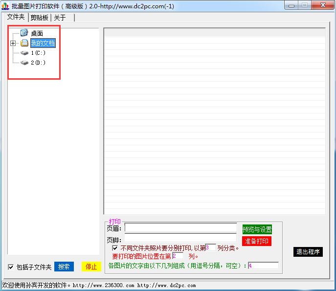Image resolution: width=336 pixels, height=291 pixels.
Task: Toggle the 不同文件夹照片要分别打印 checkbox
Action: 115,248
